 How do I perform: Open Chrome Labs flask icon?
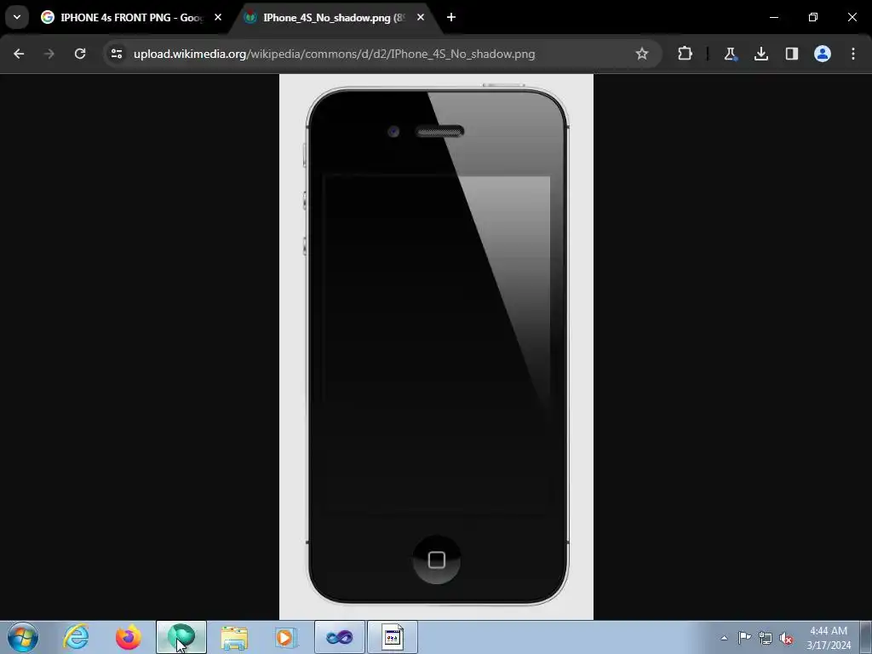coord(730,54)
